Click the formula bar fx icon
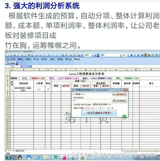This screenshot has height=161, width=160. [31, 66]
